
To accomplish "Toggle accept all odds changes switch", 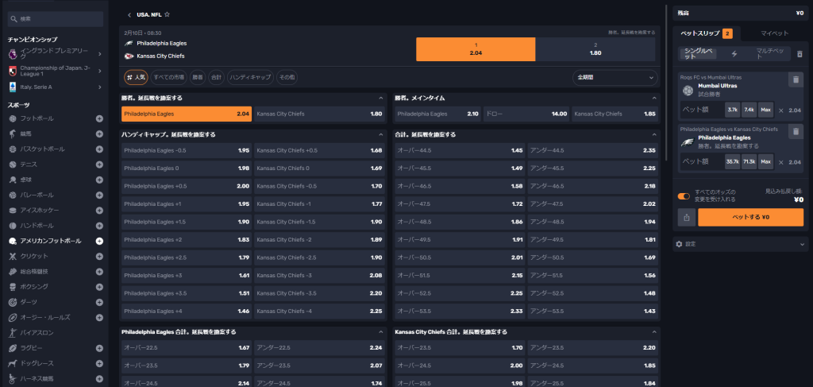I will coord(684,196).
